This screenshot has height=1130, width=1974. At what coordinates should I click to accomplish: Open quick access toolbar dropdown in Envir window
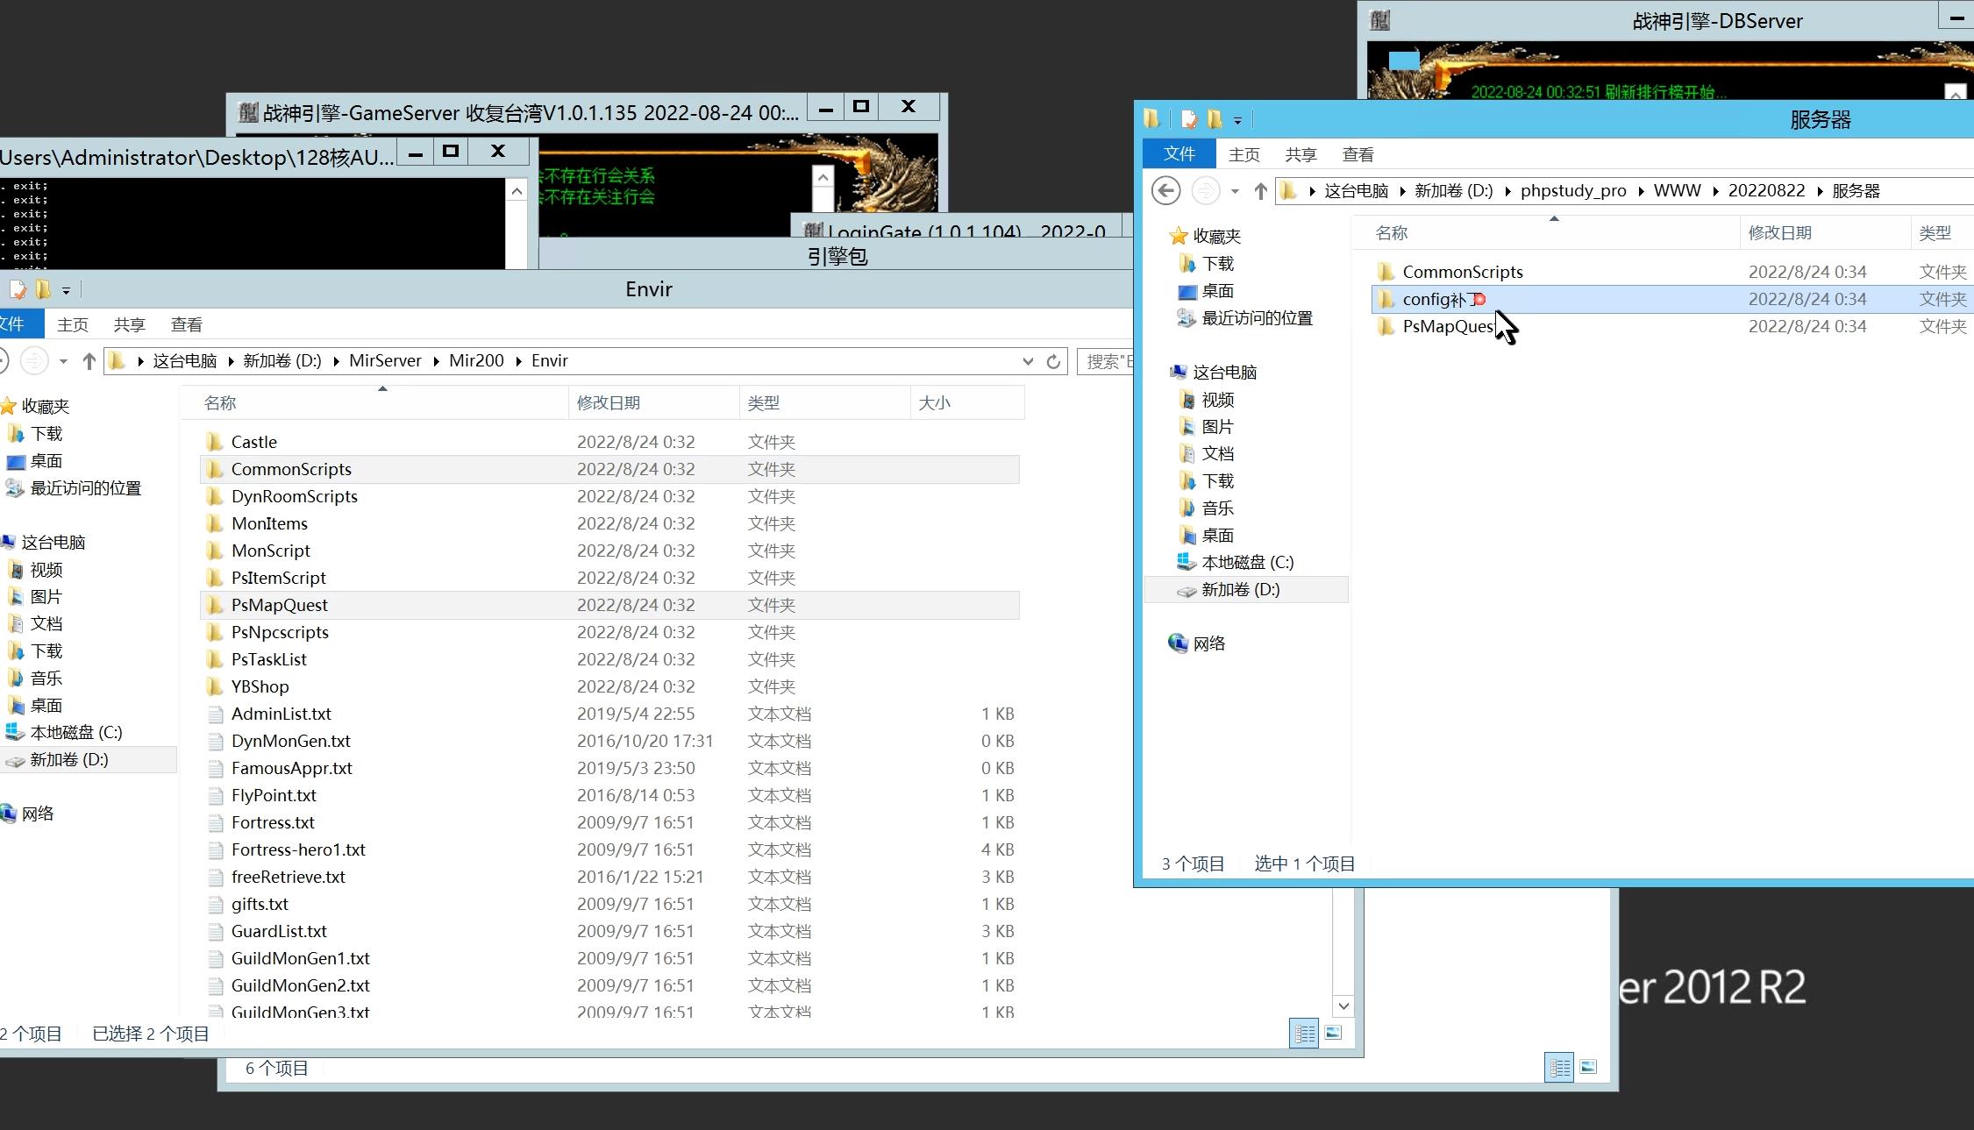[66, 290]
